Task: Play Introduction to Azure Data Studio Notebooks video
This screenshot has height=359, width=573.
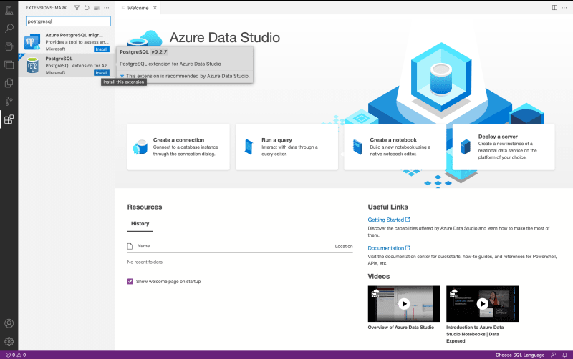Action: (482, 303)
